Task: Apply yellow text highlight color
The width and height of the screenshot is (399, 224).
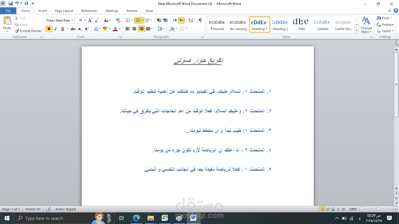Action: 105,29
